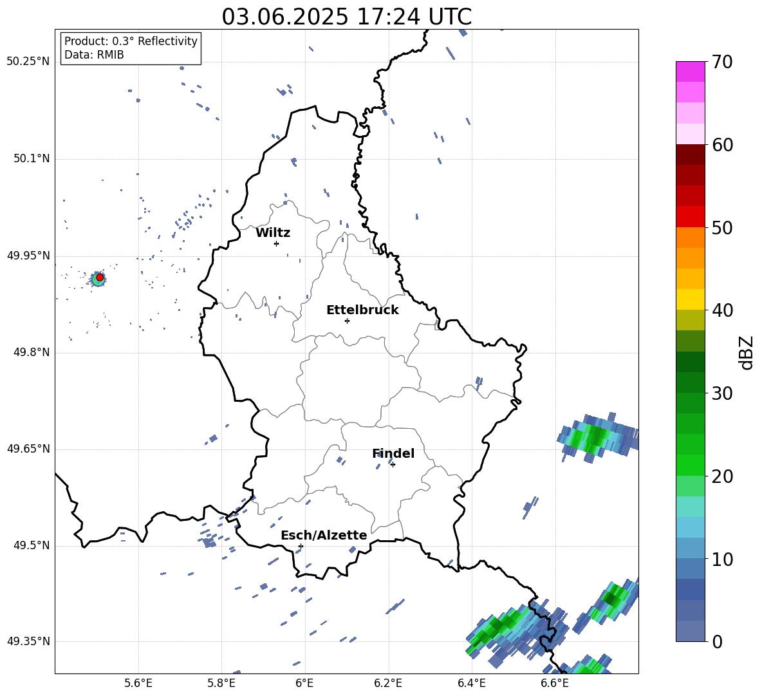Click the 40 tick label on colorbar
Viewport: 762px width, 696px height.
[722, 310]
